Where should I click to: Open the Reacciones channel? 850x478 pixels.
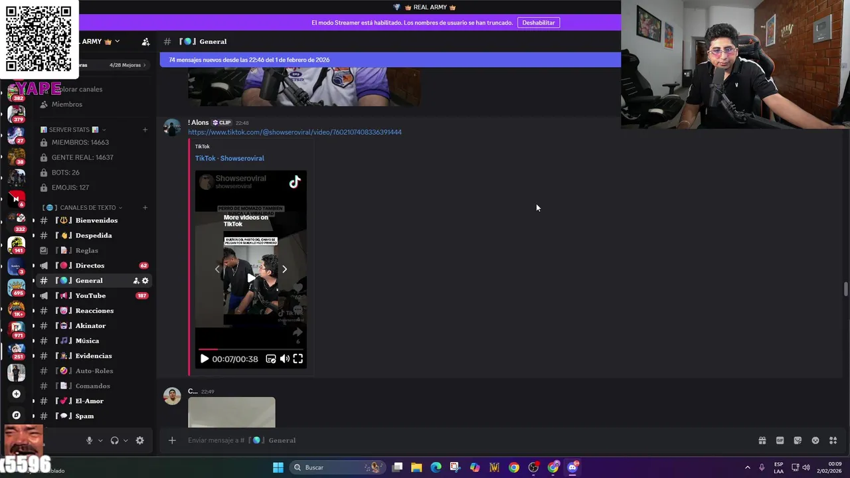tap(94, 311)
